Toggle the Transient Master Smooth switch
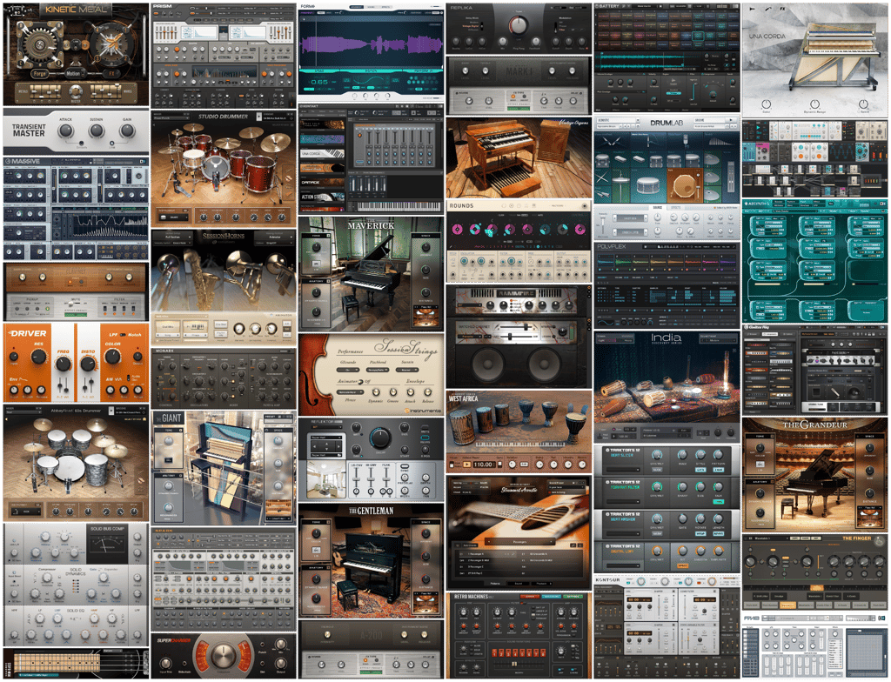Screen dimensions: 891x682 point(81,144)
